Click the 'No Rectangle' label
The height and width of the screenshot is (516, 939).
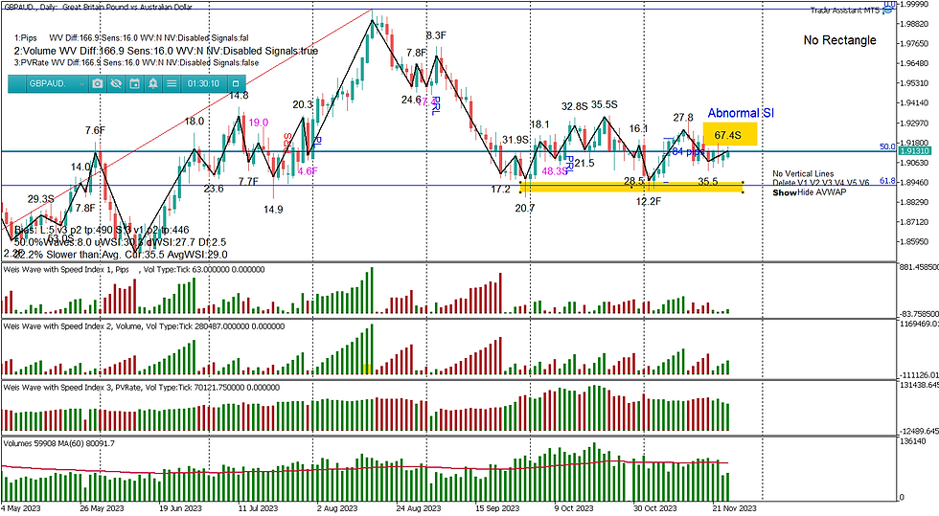point(839,40)
